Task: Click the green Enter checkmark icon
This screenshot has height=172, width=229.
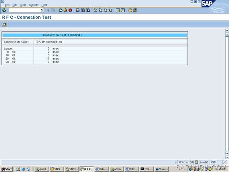Action: (4, 10)
